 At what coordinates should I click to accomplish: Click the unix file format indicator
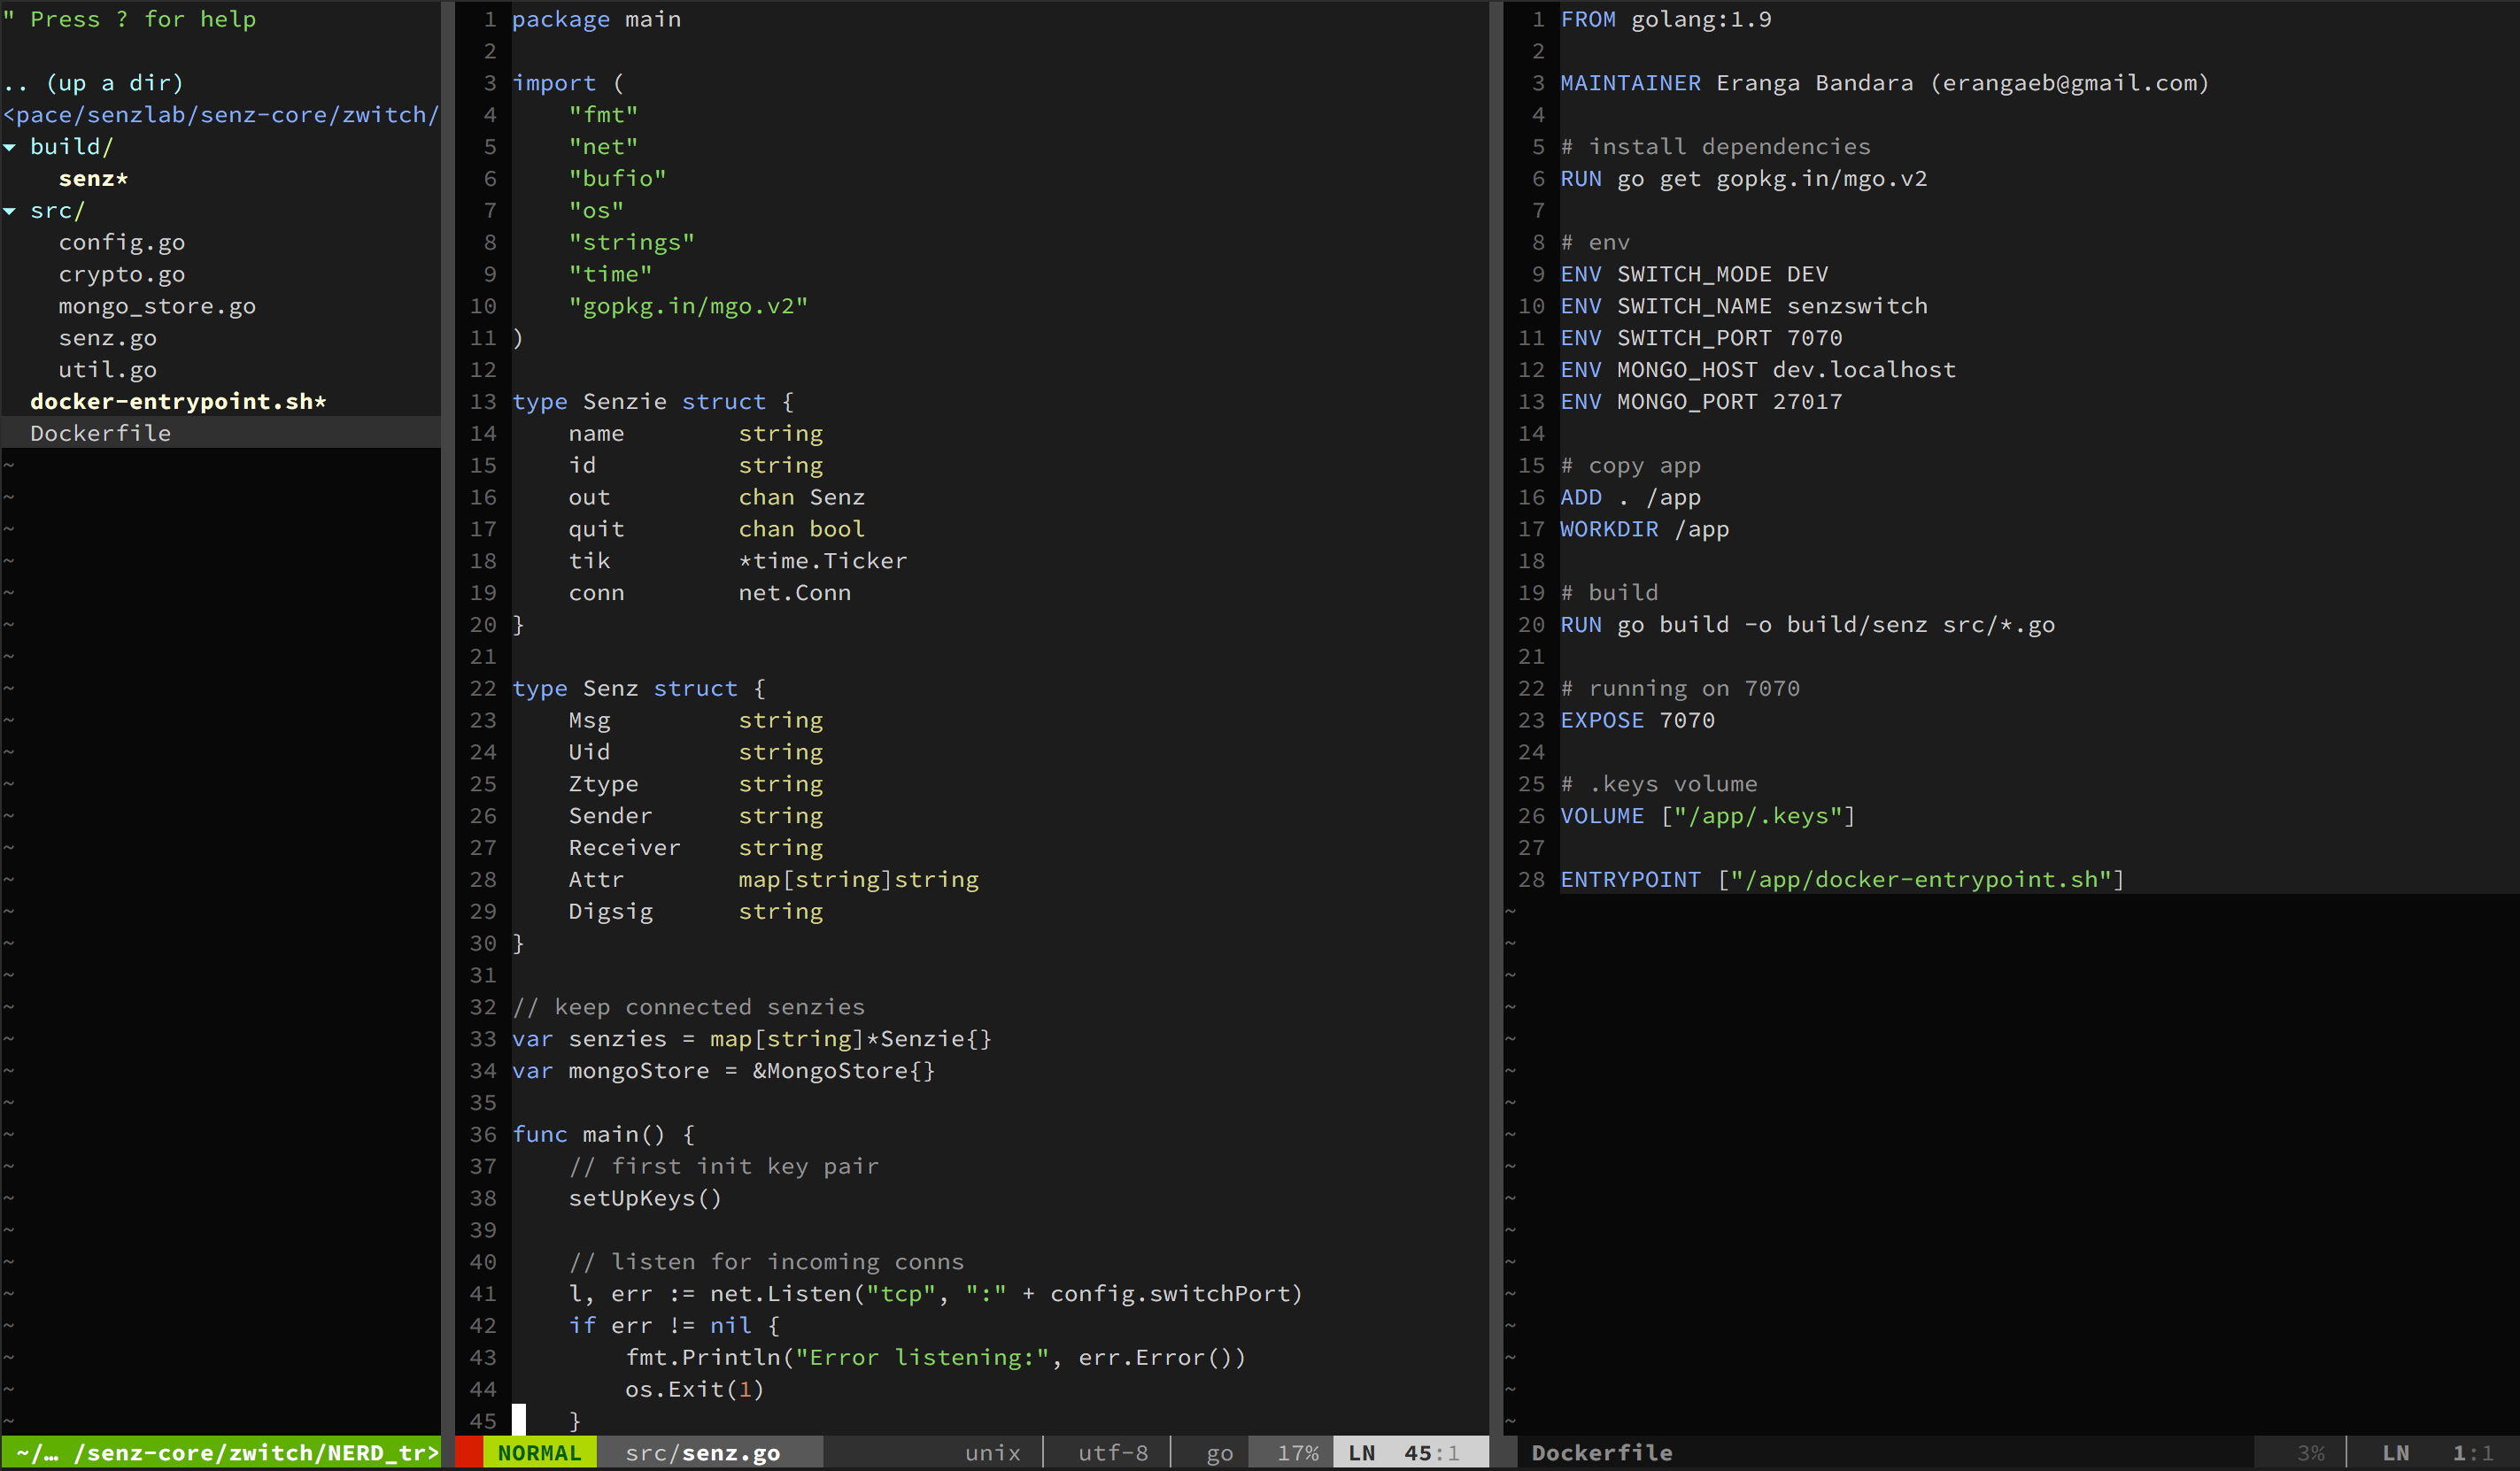point(991,1452)
